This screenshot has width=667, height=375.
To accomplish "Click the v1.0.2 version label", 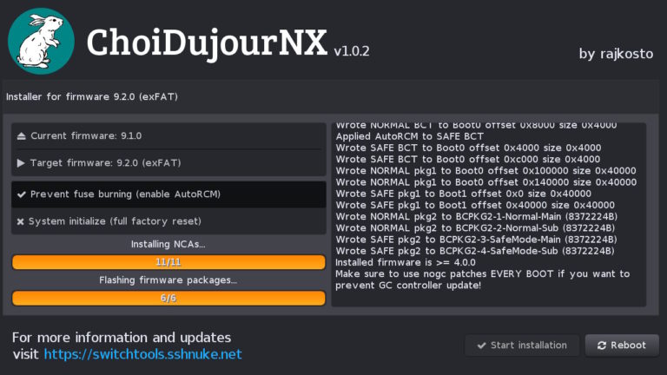I will point(352,51).
